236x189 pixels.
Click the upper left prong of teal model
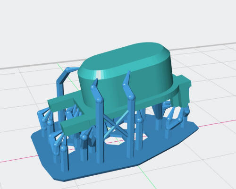click(x=63, y=102)
